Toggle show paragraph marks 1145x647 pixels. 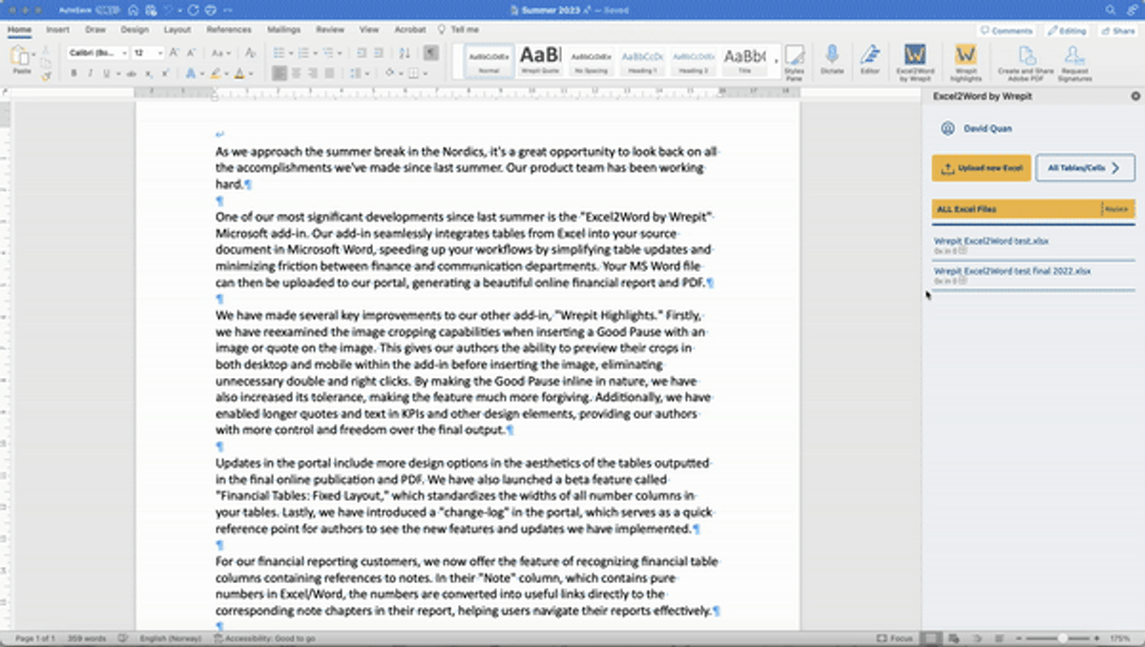[x=431, y=52]
